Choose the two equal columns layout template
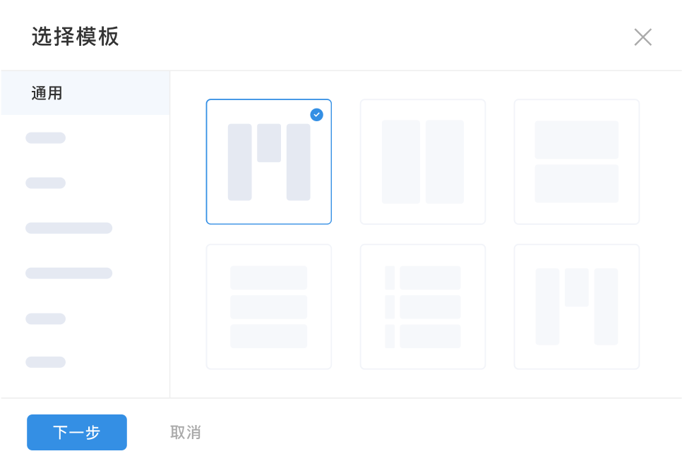This screenshot has width=682, height=468. click(422, 162)
